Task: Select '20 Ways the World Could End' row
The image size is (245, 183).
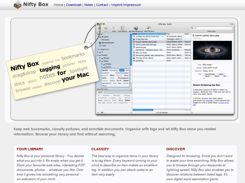Action: point(161,37)
